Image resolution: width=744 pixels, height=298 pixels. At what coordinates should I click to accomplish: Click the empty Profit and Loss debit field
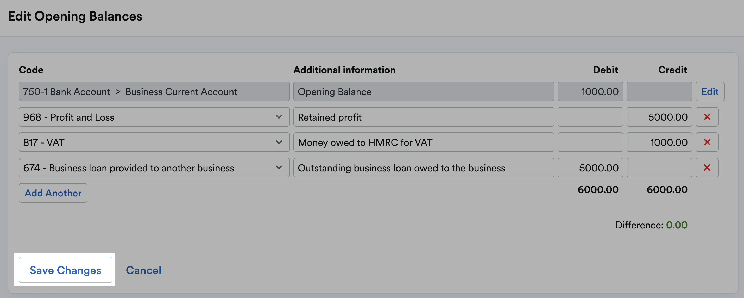590,117
